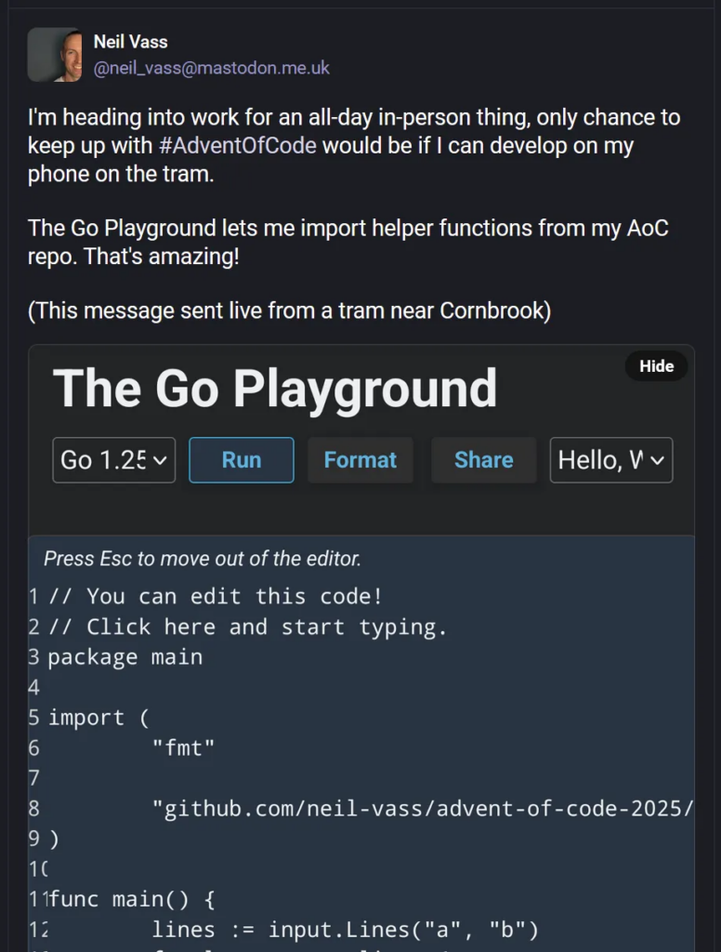Open the #AdventOfCode hashtag
The image size is (721, 952).
[x=237, y=146]
